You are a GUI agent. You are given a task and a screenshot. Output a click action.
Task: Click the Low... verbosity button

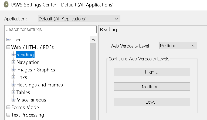tap(152, 102)
